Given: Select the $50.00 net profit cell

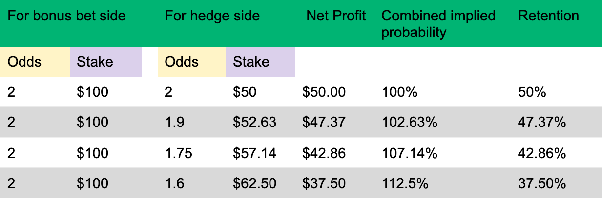Looking at the screenshot, I should pyautogui.click(x=324, y=92).
